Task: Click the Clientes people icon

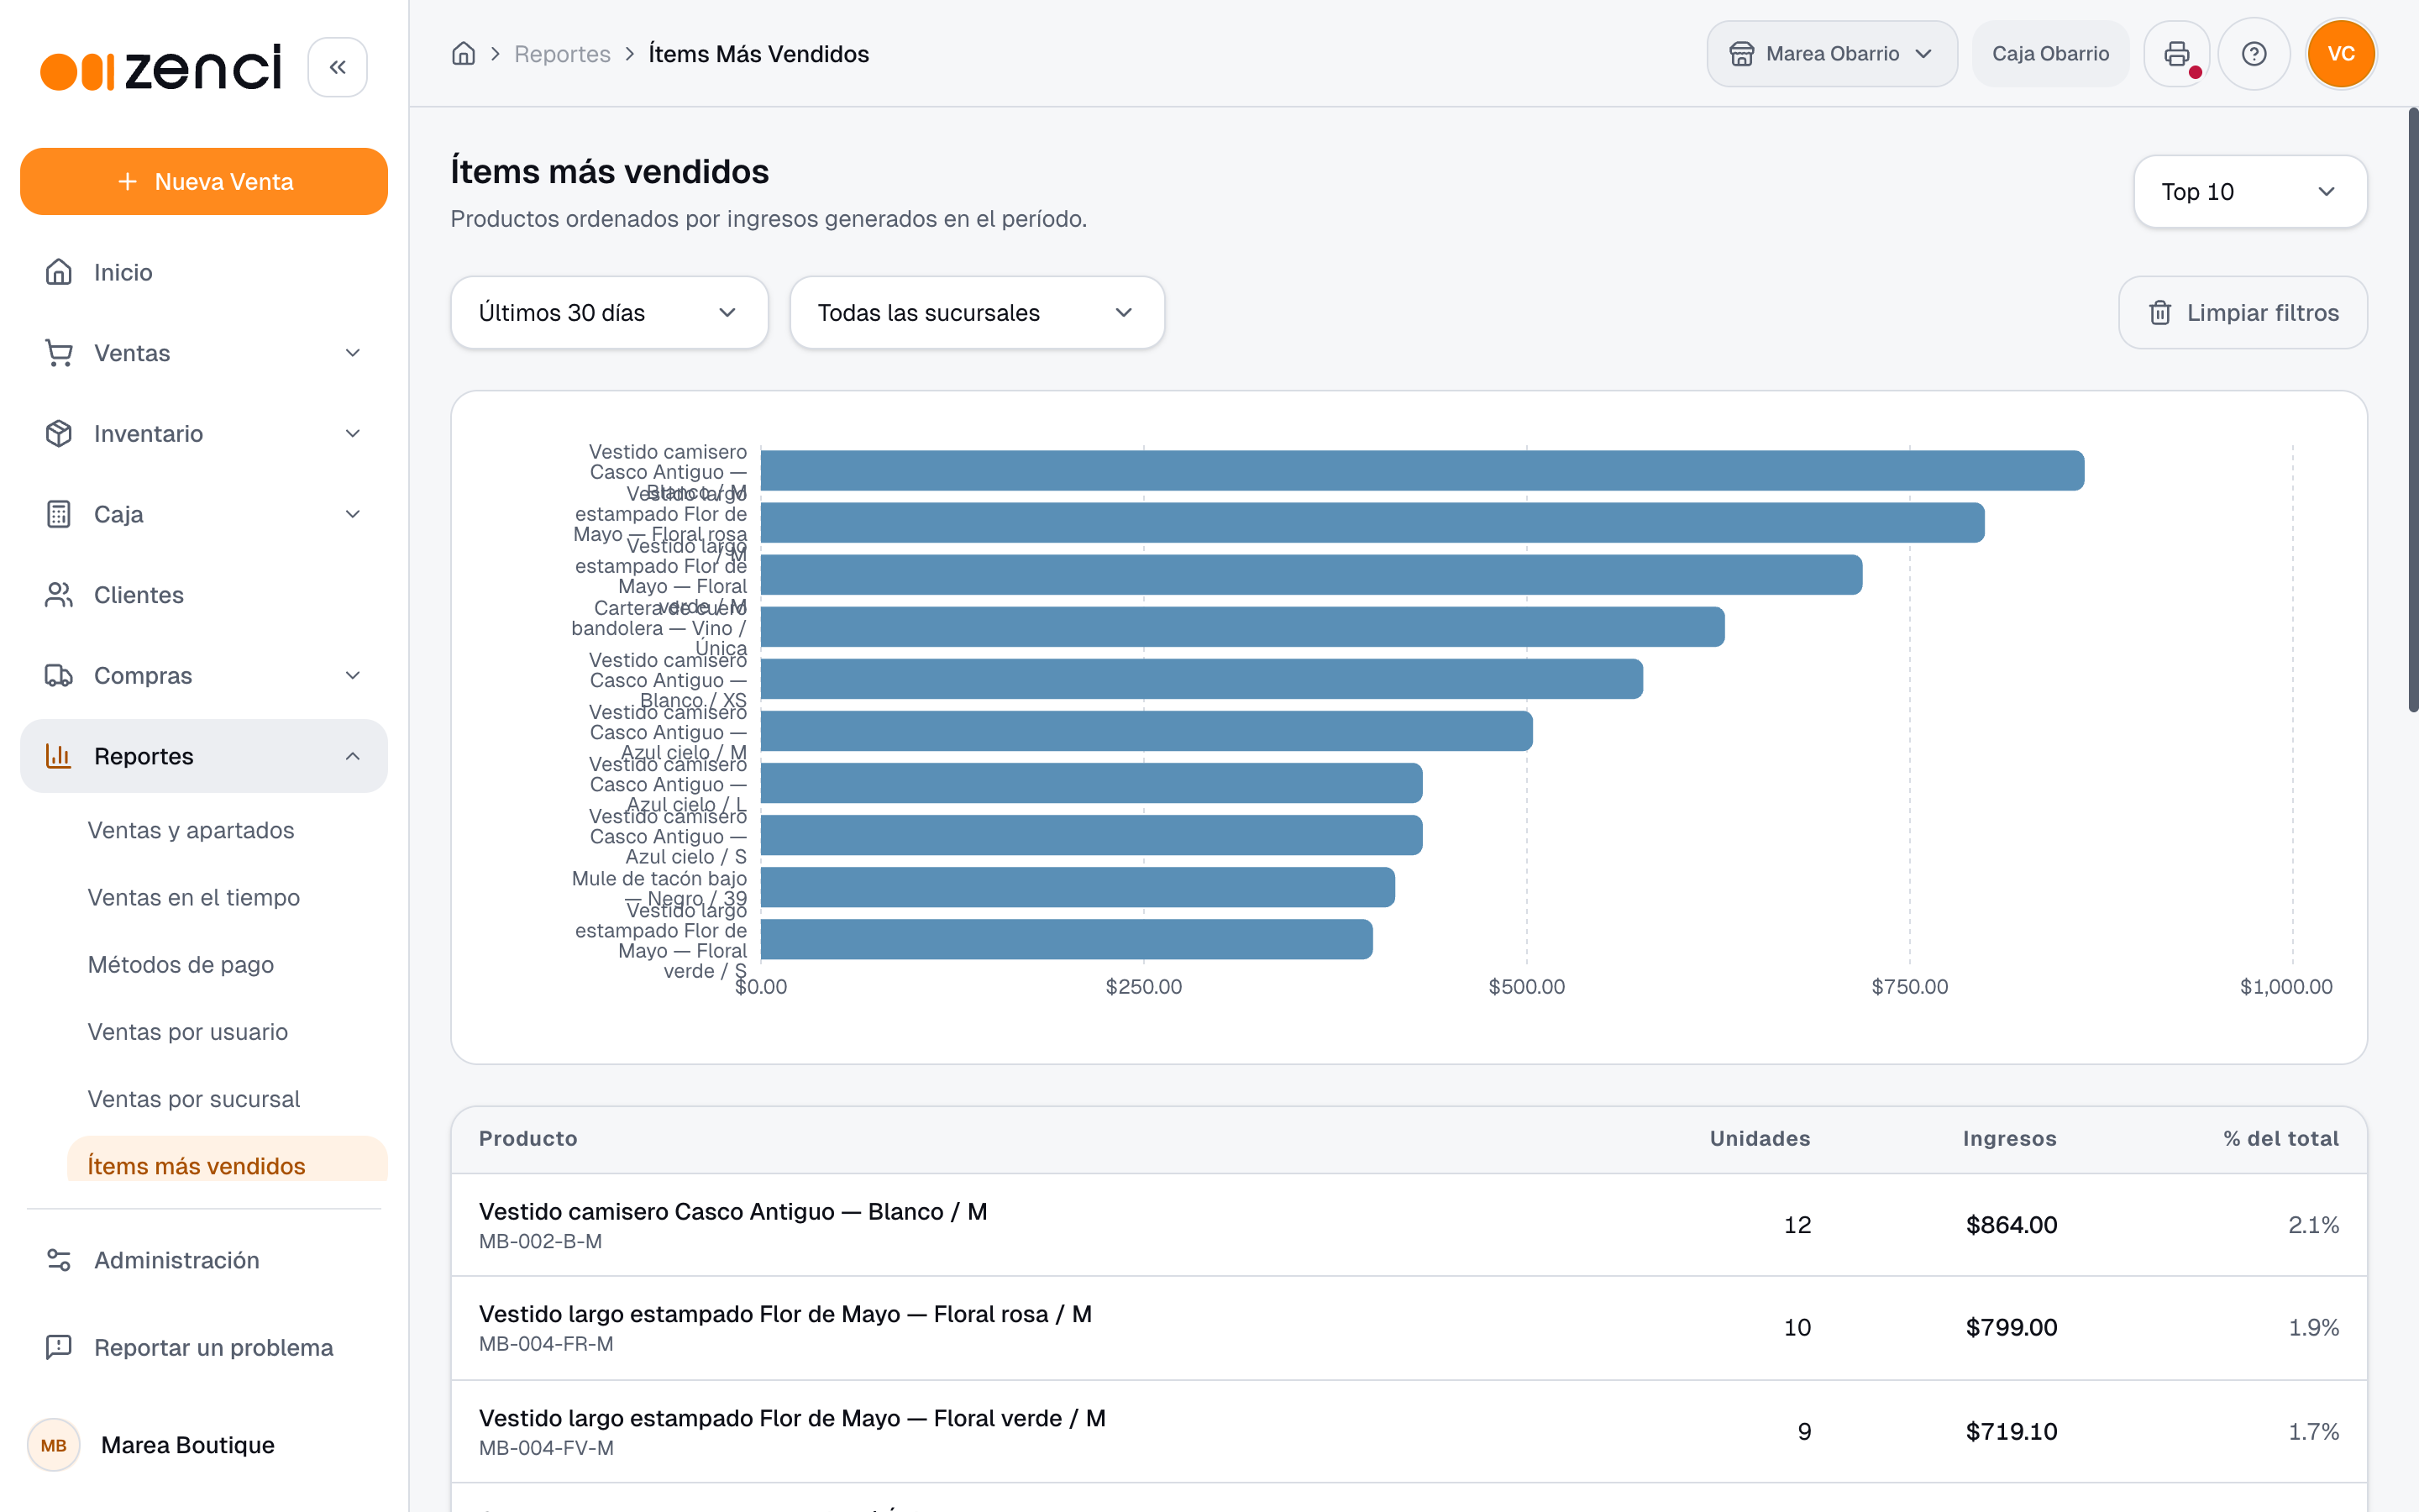Action: (59, 595)
